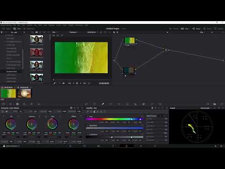
Task: Toggle the Luminance qualifier on or off
Action: pos(88,134)
